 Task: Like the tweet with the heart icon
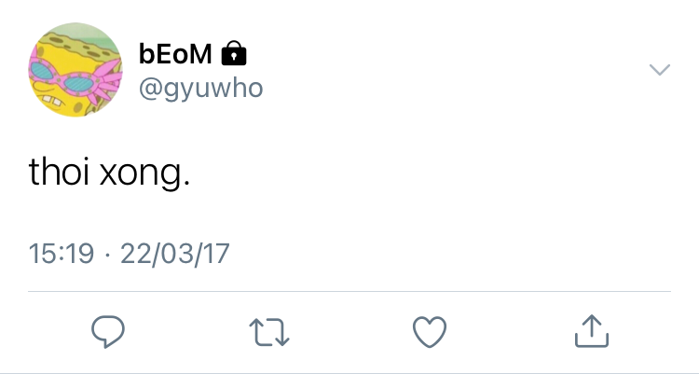point(430,329)
